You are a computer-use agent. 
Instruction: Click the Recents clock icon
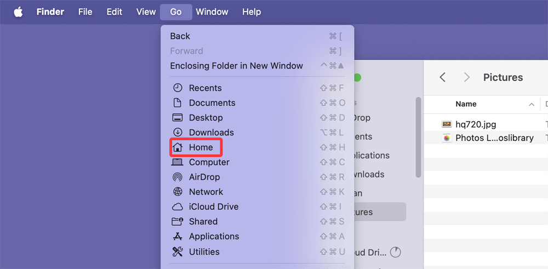pyautogui.click(x=178, y=88)
